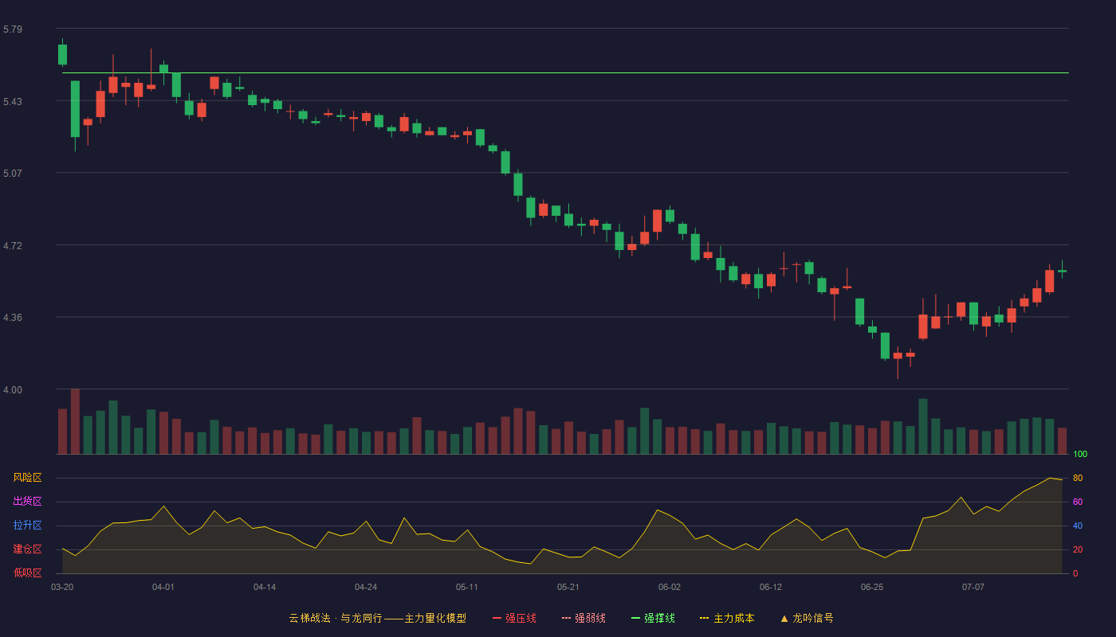
Task: Click the first green candlestick near 5.79
Action: [62, 54]
